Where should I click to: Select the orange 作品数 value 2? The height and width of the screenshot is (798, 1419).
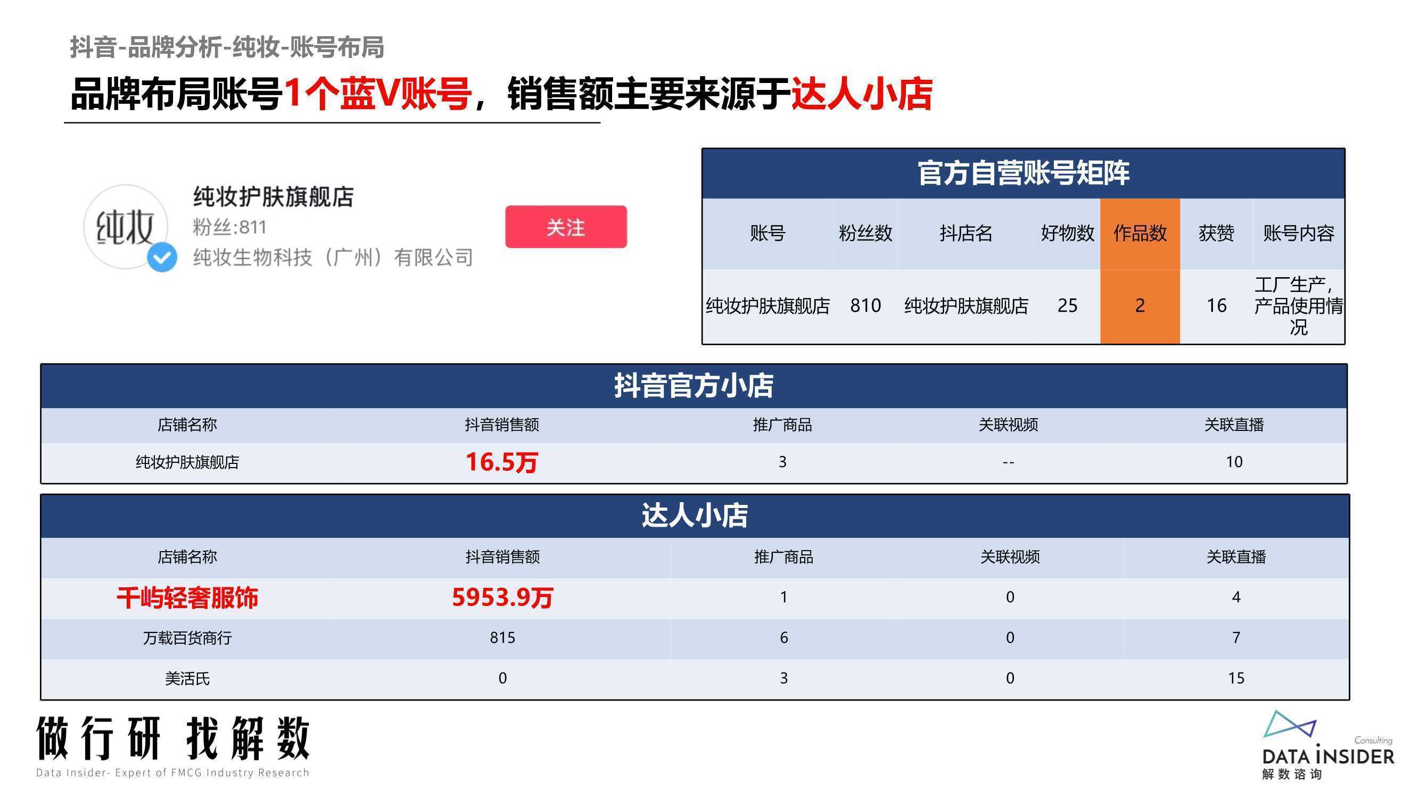1140,306
